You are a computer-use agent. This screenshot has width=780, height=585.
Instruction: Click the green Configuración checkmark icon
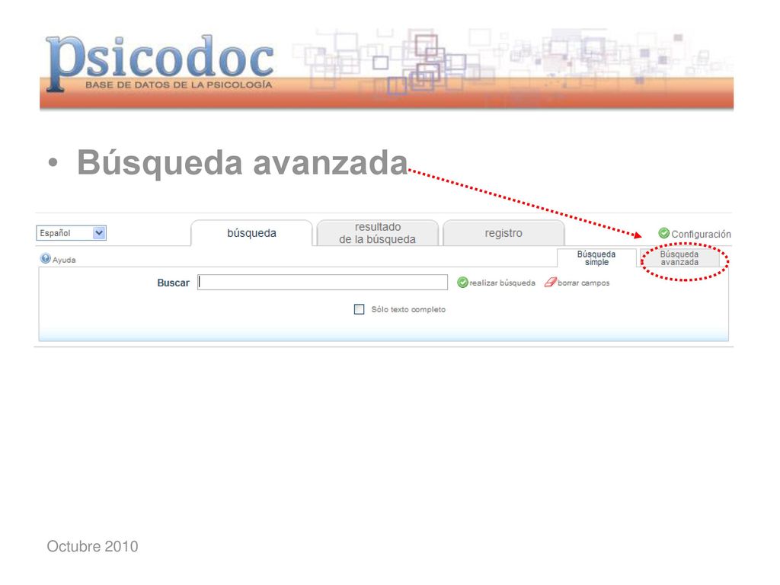tap(663, 233)
